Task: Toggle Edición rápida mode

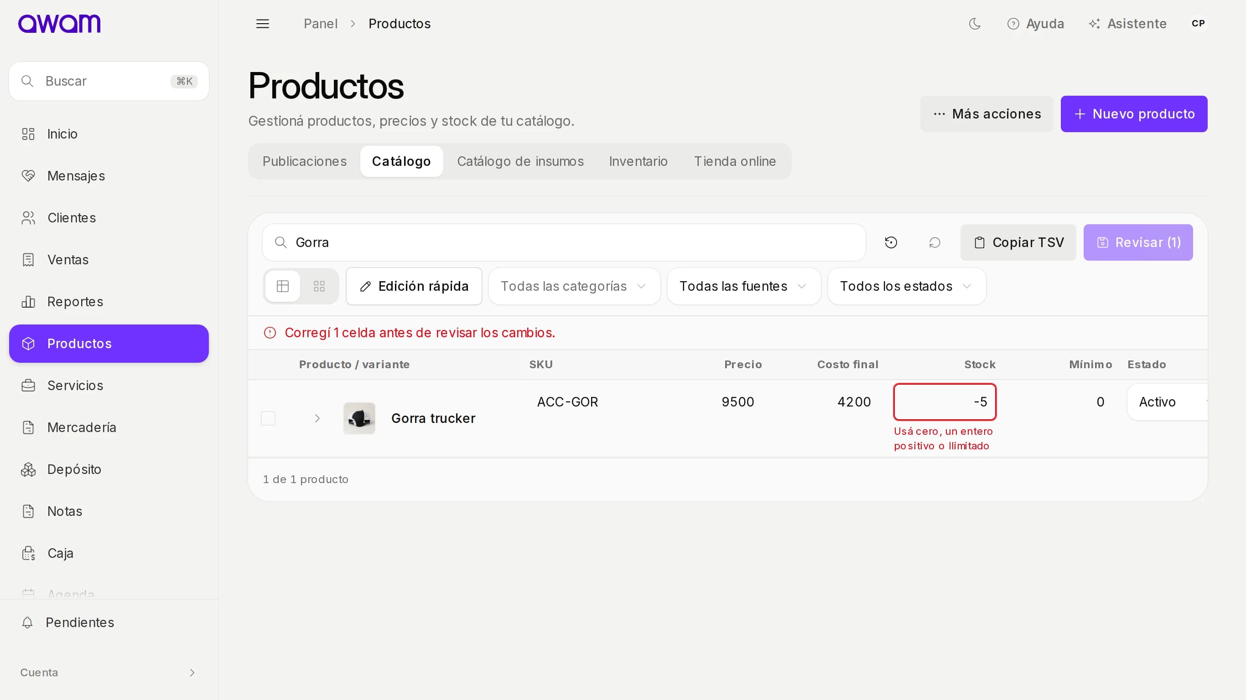Action: [x=414, y=286]
